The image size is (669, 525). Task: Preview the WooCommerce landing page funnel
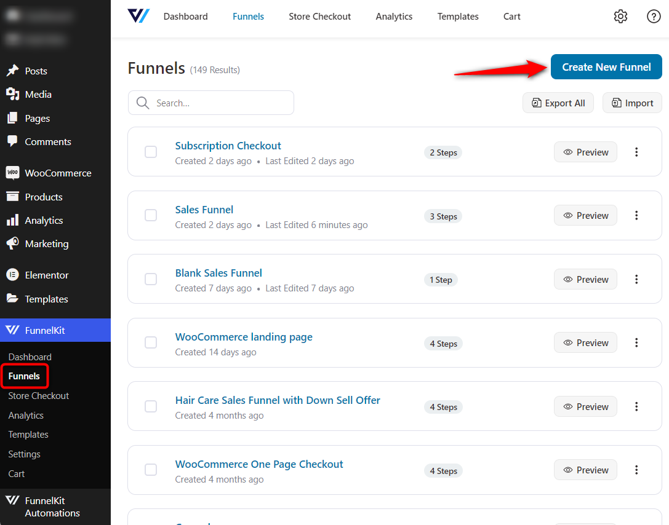tap(585, 342)
